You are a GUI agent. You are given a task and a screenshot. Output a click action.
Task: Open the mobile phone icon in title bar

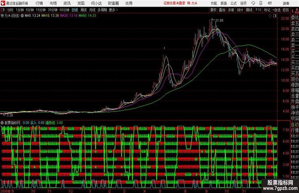[261, 3]
